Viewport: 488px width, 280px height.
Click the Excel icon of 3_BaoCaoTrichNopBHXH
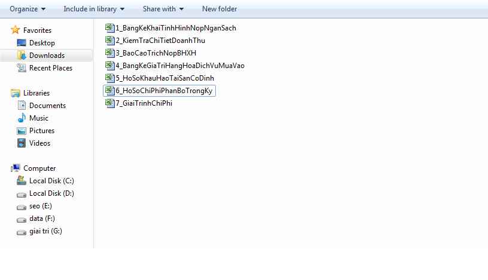point(109,53)
